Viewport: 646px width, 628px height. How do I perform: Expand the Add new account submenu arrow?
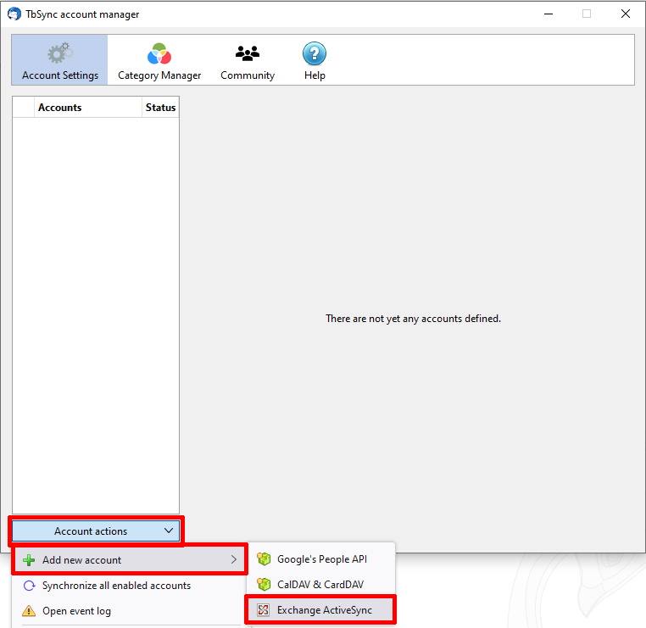point(234,559)
